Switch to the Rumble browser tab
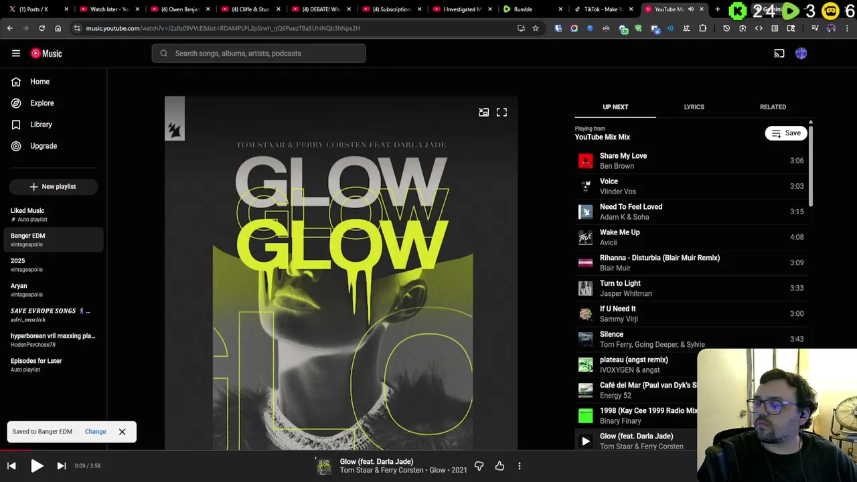This screenshot has width=857, height=482. (532, 9)
